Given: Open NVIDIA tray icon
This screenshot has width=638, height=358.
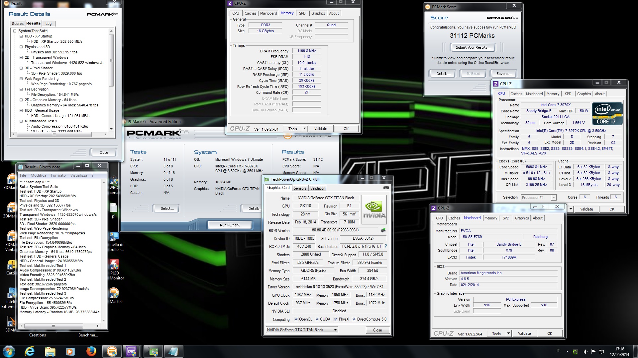Looking at the screenshot, I should 575,352.
